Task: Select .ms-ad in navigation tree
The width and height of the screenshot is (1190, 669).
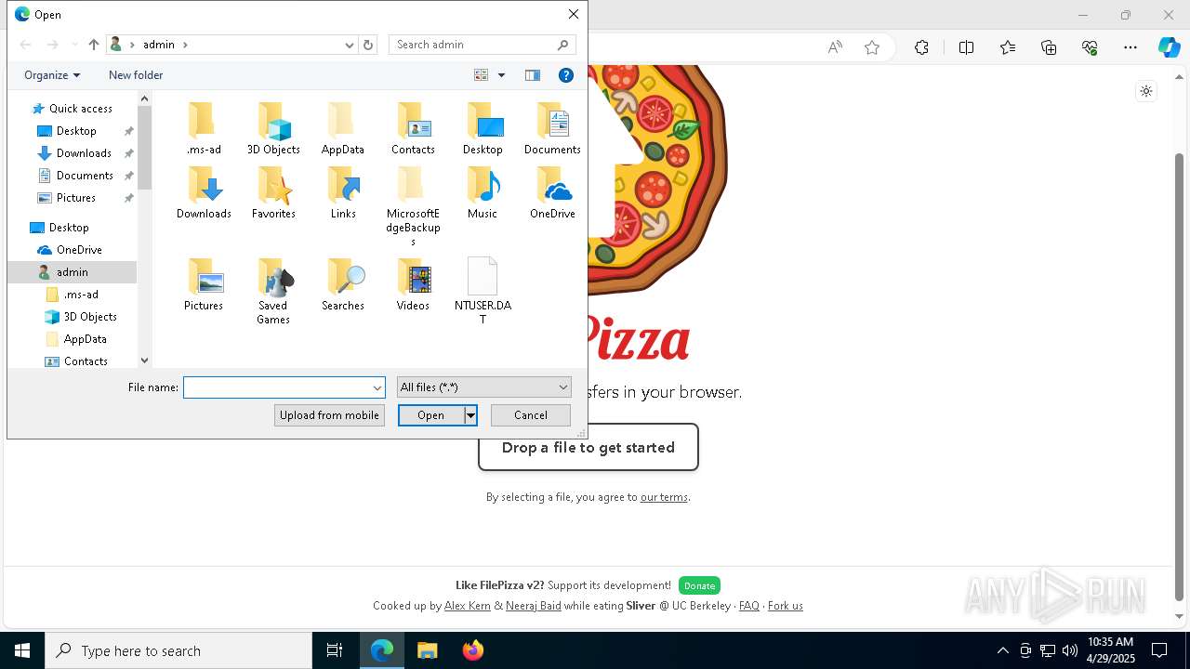Action: tap(81, 295)
